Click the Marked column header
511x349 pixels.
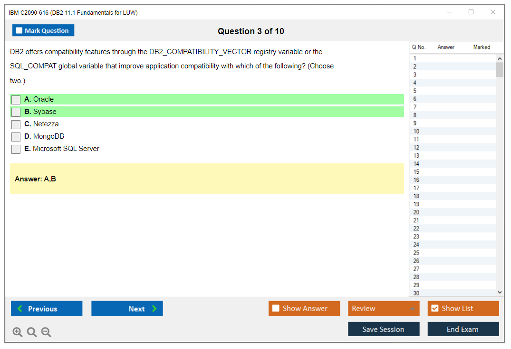pos(482,47)
